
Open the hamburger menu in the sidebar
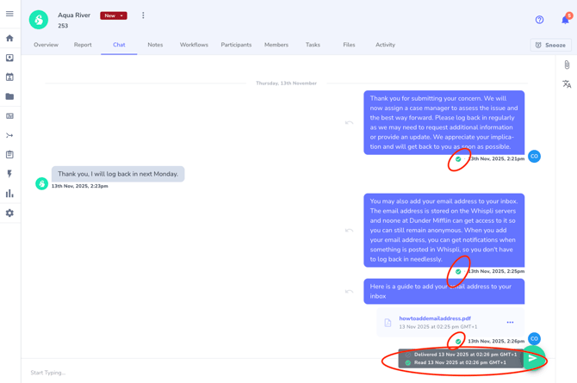coord(9,14)
